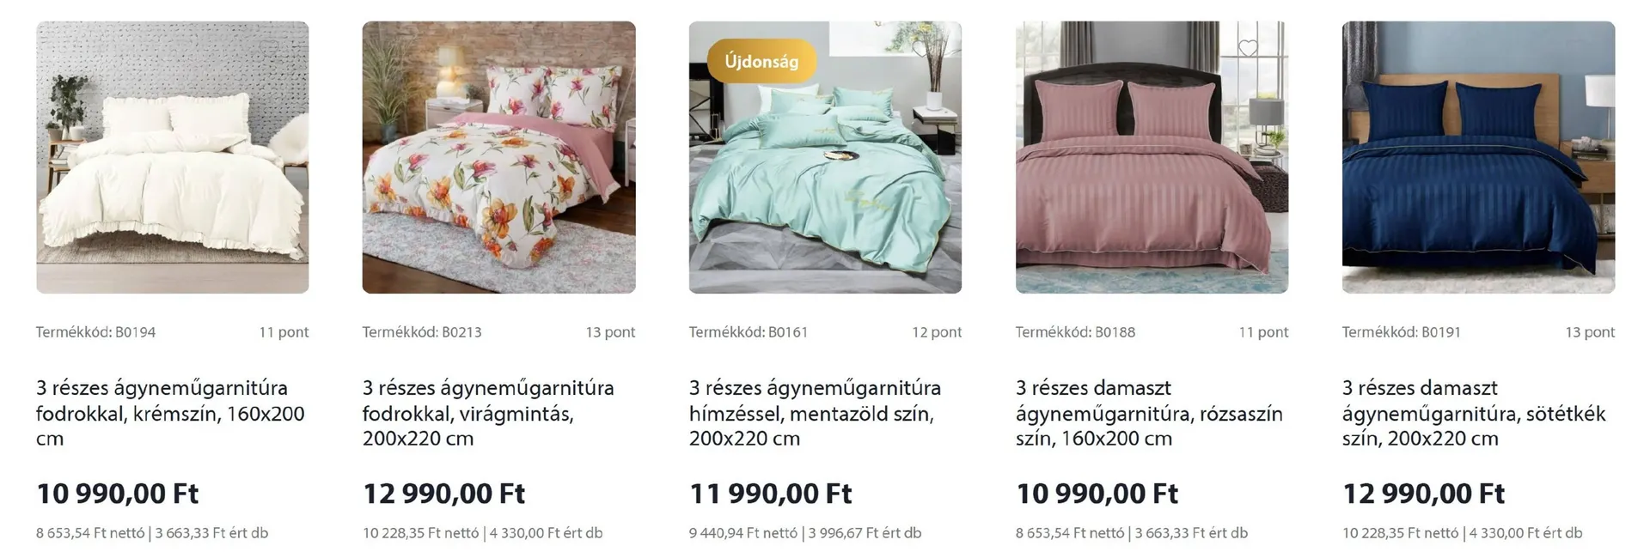Open sötétkék damaszt bedding set title
Screen dimensions: 1650x552
click(x=1474, y=413)
